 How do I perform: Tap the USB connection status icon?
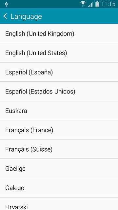click(x=7, y=4)
